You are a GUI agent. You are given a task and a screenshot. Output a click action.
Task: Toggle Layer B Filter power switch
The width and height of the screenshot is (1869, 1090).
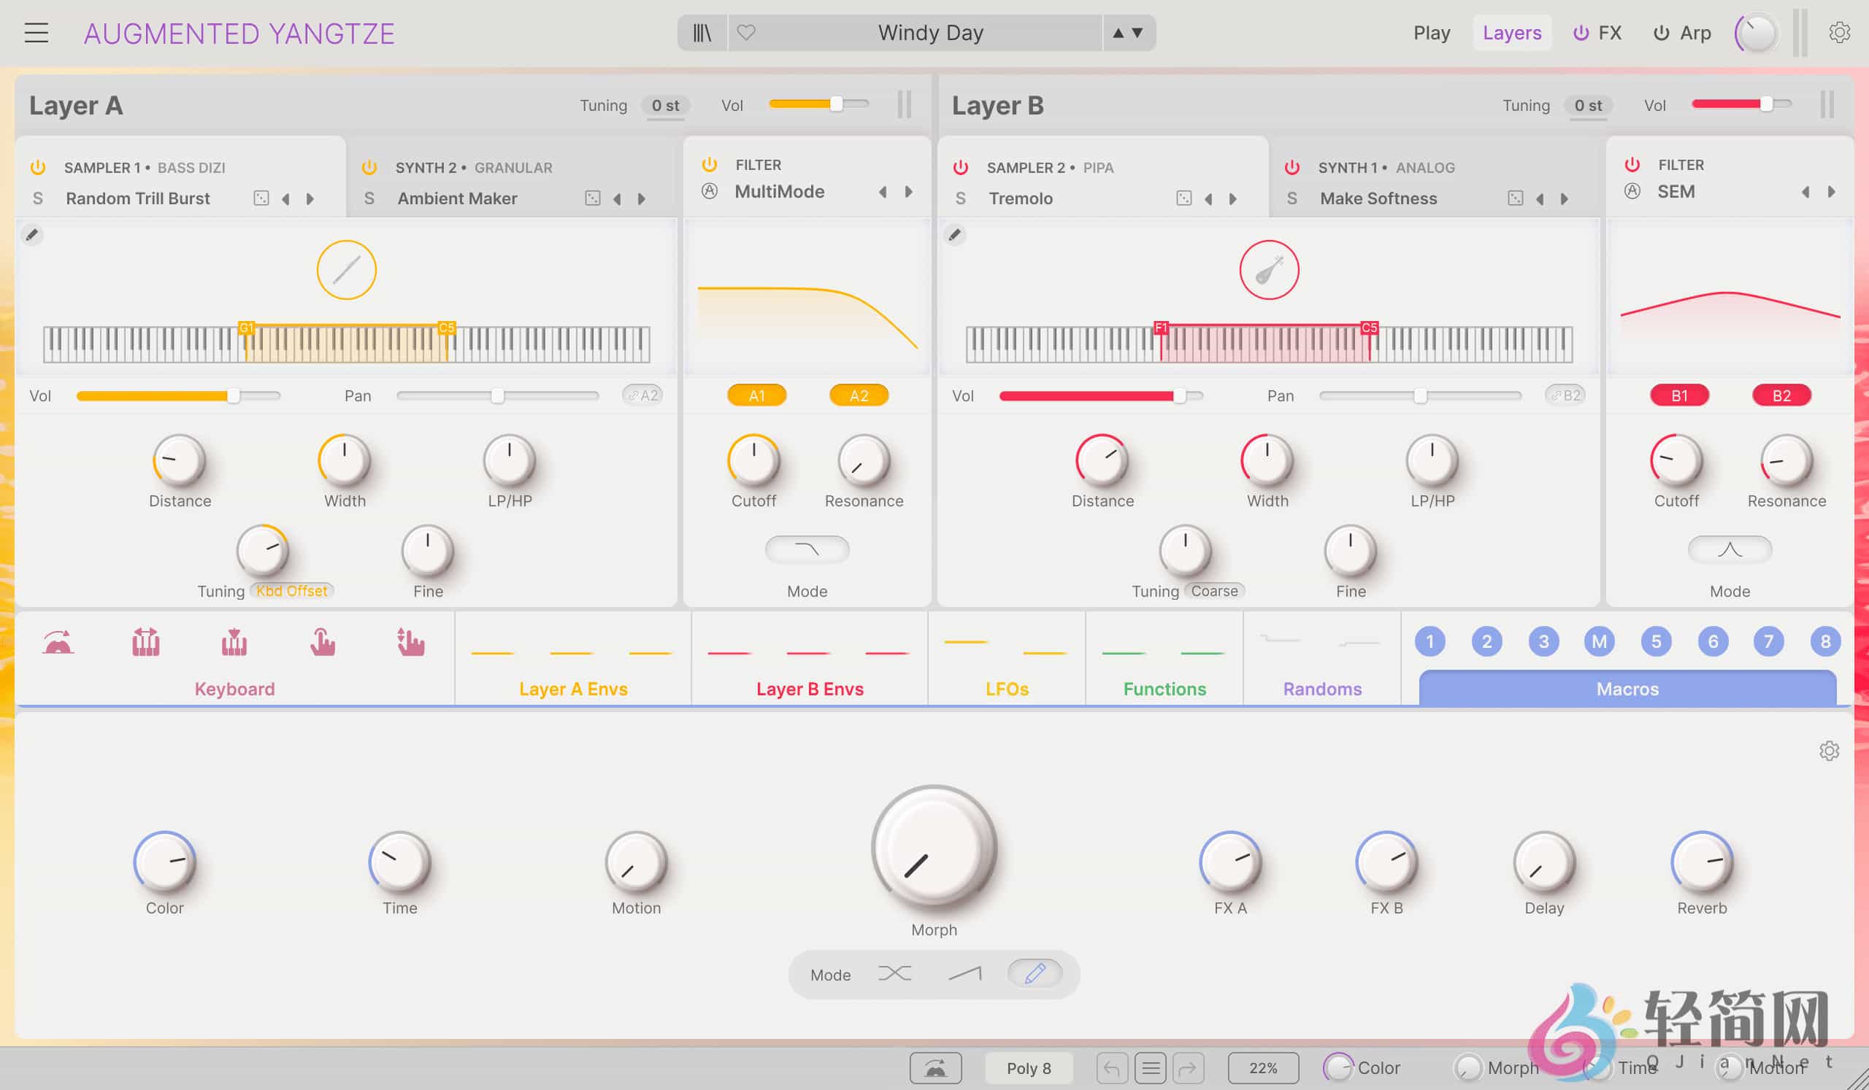(1632, 164)
